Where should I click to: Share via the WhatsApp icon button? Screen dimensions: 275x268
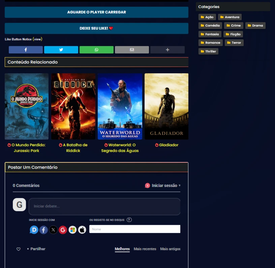(x=96, y=50)
